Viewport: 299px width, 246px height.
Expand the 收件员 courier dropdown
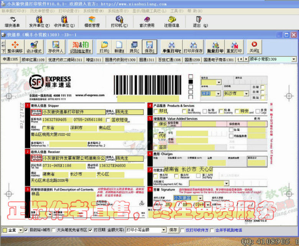tap(219, 82)
